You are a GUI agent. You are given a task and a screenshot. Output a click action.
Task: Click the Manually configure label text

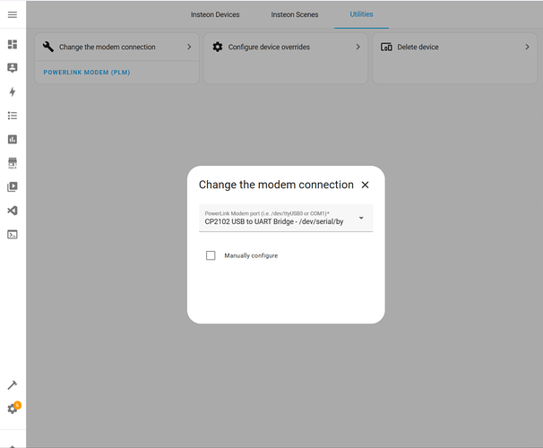click(251, 255)
